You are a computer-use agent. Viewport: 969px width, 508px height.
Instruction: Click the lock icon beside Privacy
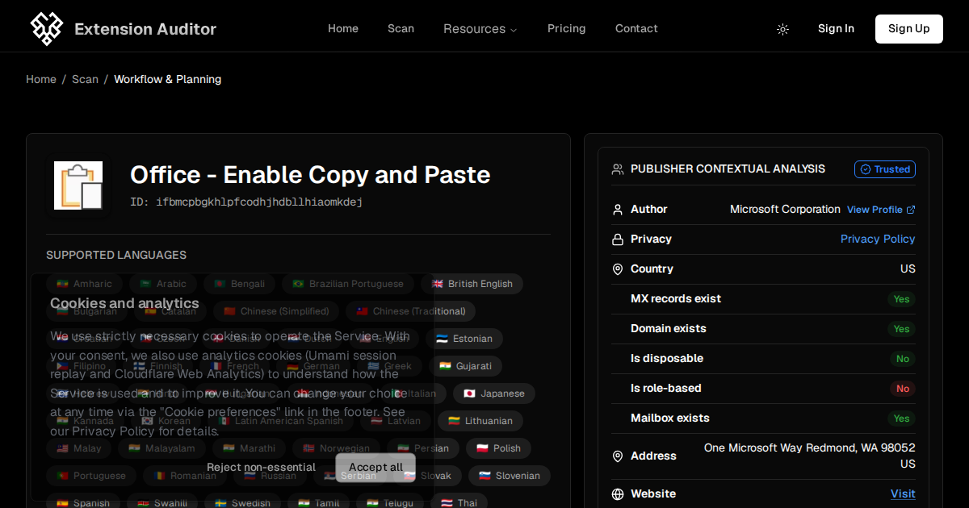click(x=618, y=239)
